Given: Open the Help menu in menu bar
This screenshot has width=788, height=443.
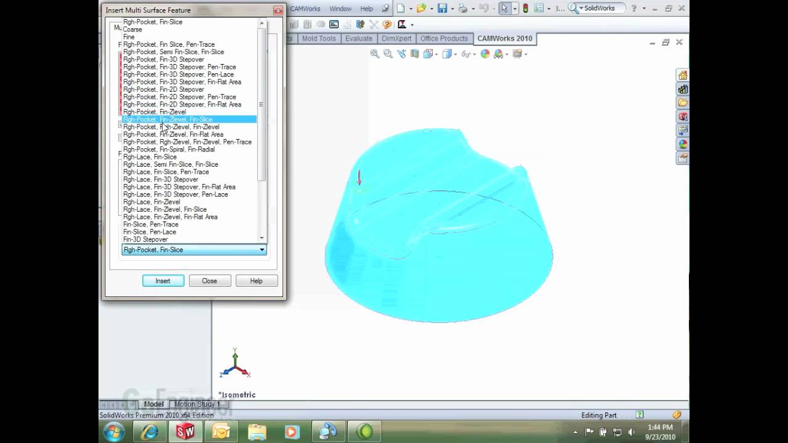Looking at the screenshot, I should point(366,9).
